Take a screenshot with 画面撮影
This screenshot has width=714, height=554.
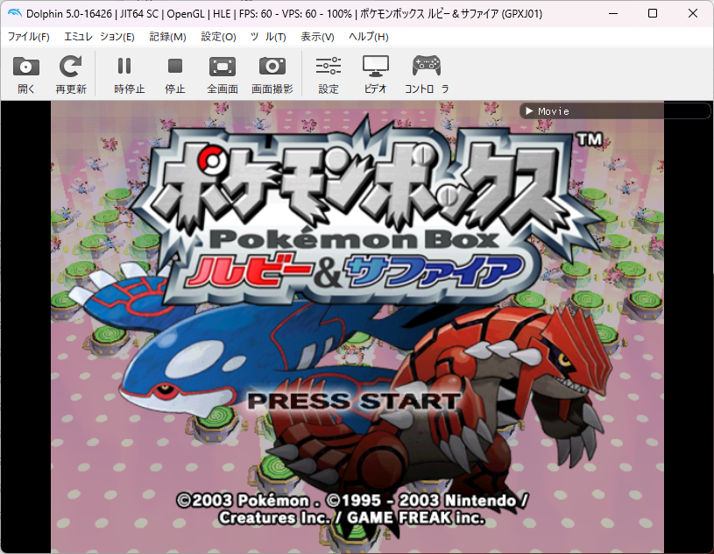pyautogui.click(x=272, y=75)
